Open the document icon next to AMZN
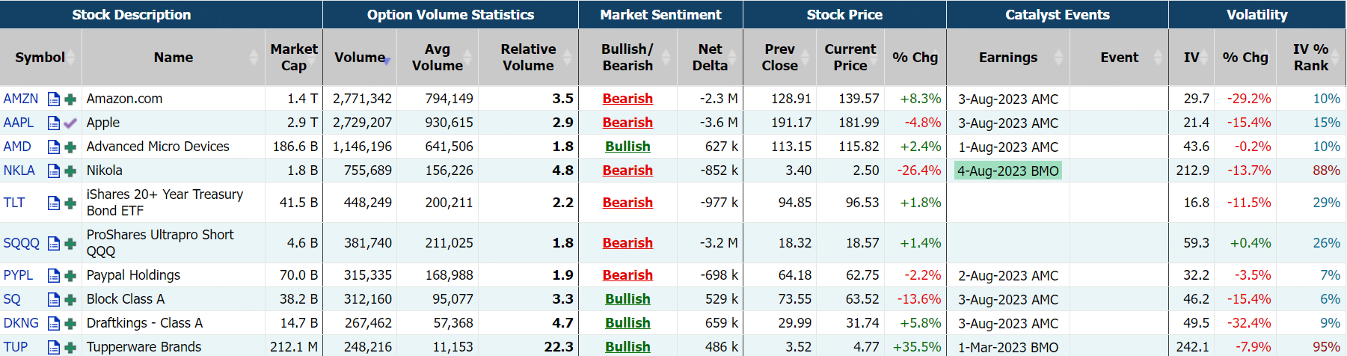Viewport: 1347px width, 356px height. point(53,99)
